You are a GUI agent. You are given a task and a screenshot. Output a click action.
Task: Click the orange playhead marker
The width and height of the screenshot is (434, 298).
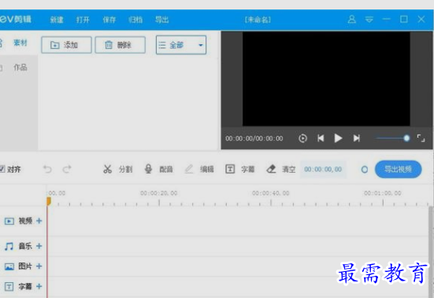(49, 201)
